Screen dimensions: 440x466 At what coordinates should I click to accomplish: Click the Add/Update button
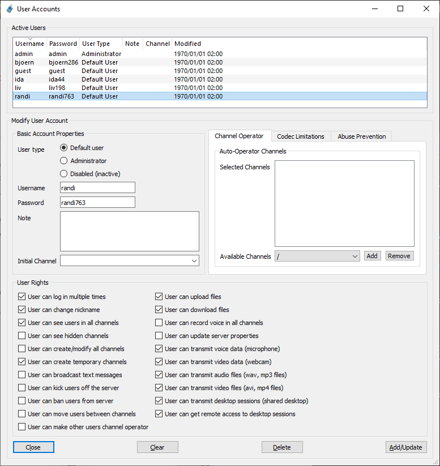pyautogui.click(x=405, y=447)
